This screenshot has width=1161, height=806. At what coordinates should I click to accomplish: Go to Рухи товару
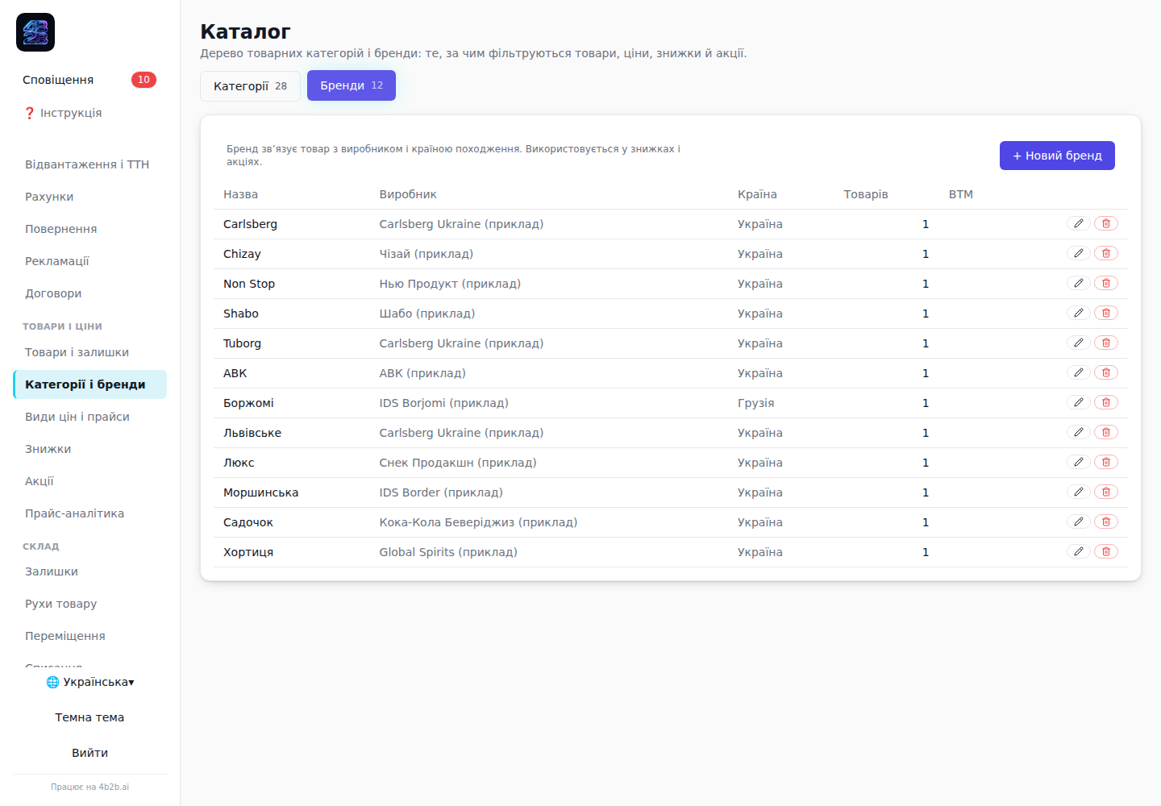(89, 604)
